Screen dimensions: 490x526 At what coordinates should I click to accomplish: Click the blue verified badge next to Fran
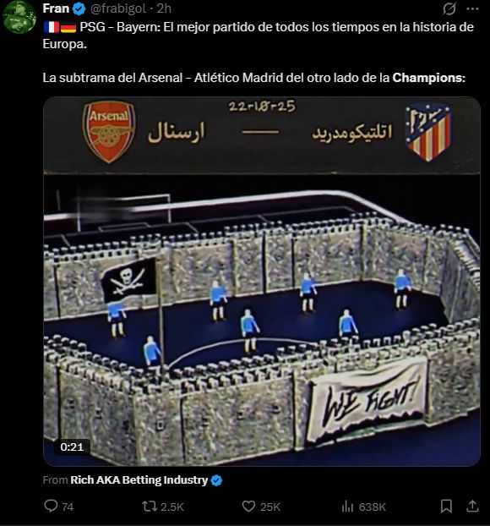click(x=79, y=9)
